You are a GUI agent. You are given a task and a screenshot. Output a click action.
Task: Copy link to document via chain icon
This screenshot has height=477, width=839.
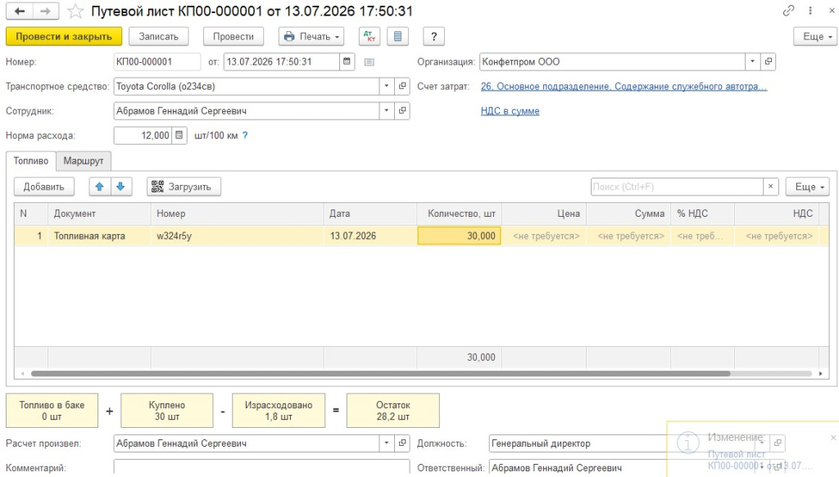pyautogui.click(x=788, y=11)
